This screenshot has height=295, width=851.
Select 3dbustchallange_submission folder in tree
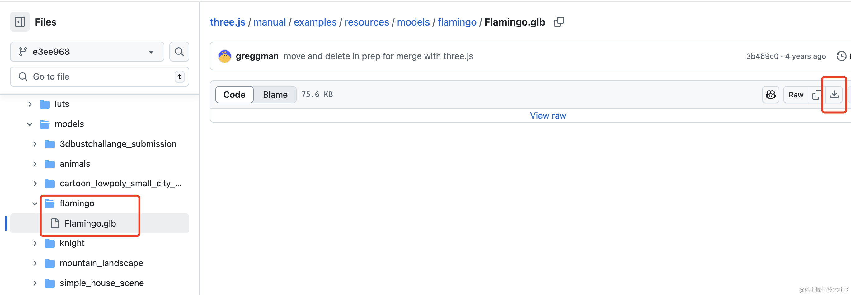click(x=118, y=144)
